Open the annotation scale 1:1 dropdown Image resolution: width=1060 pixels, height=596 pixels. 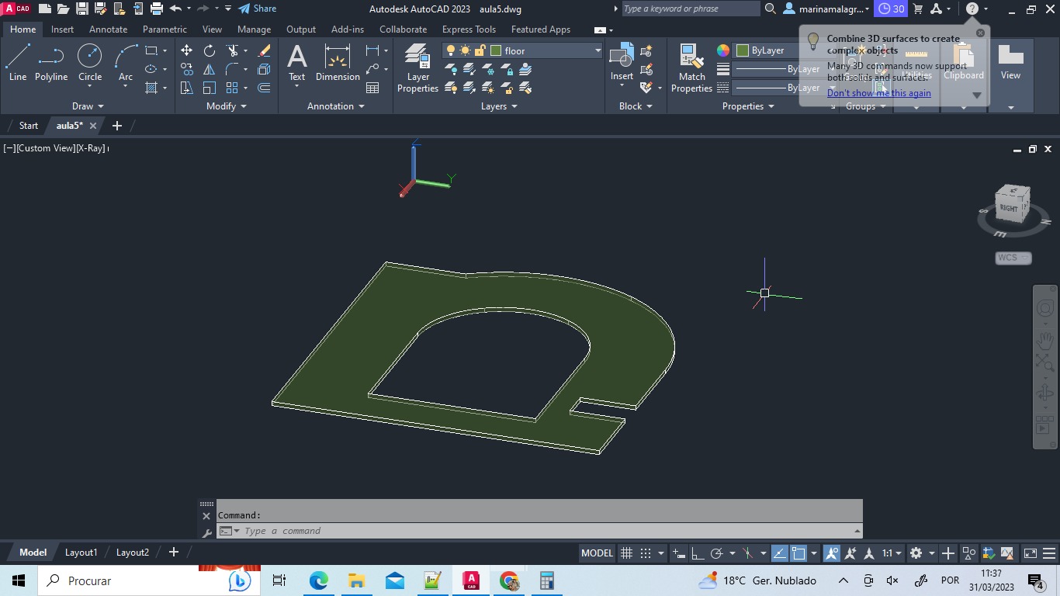click(x=892, y=553)
